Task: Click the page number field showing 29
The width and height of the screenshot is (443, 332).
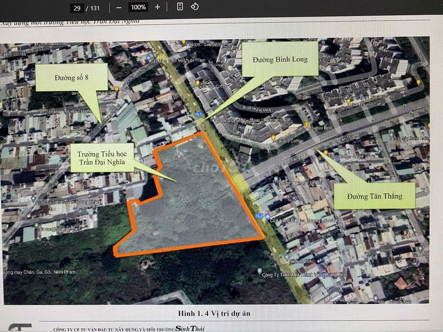Action: tap(76, 8)
